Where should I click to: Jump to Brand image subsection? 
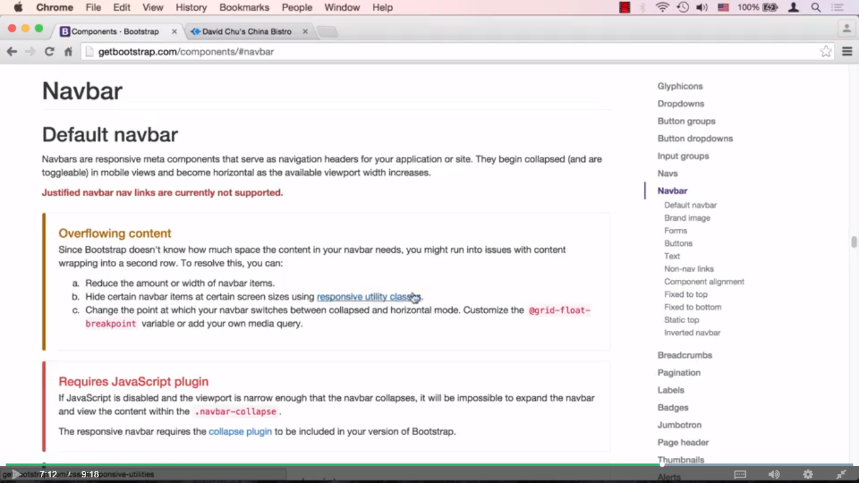(687, 218)
